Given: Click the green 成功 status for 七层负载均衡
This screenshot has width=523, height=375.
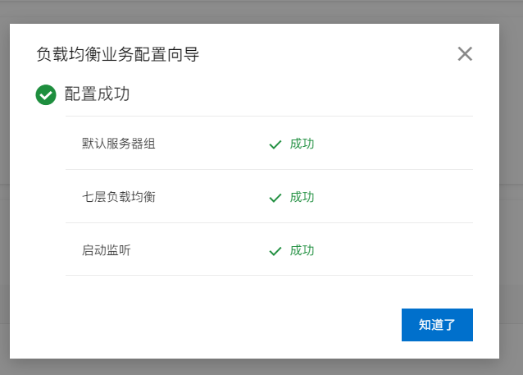Looking at the screenshot, I should click(302, 197).
